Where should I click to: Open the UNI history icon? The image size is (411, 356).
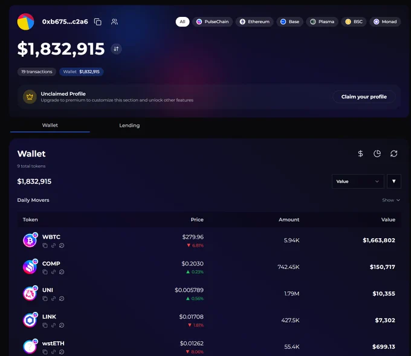click(62, 299)
